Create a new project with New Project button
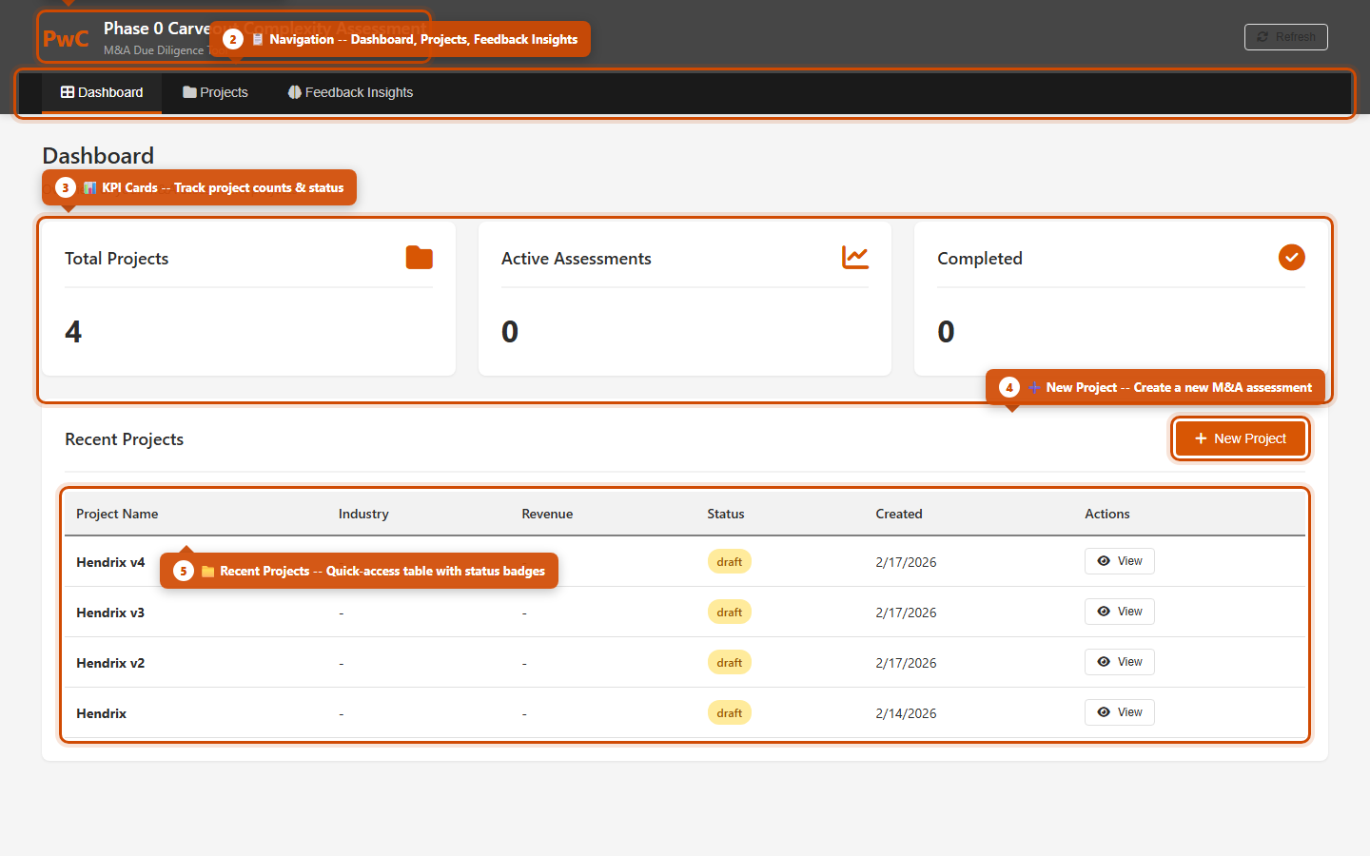The width and height of the screenshot is (1370, 856). pyautogui.click(x=1240, y=438)
